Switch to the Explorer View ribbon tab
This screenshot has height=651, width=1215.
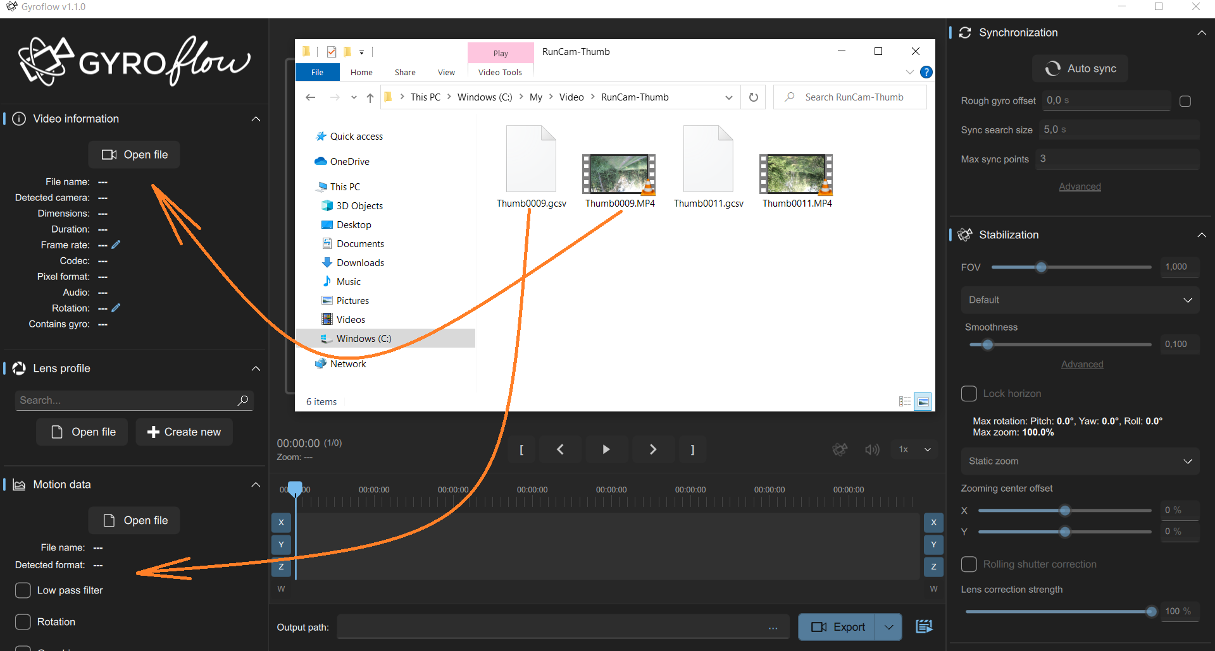[446, 73]
